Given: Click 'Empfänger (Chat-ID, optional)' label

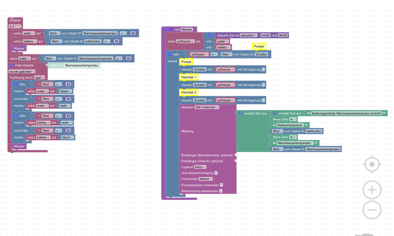Looking at the screenshot, I should (202, 161).
